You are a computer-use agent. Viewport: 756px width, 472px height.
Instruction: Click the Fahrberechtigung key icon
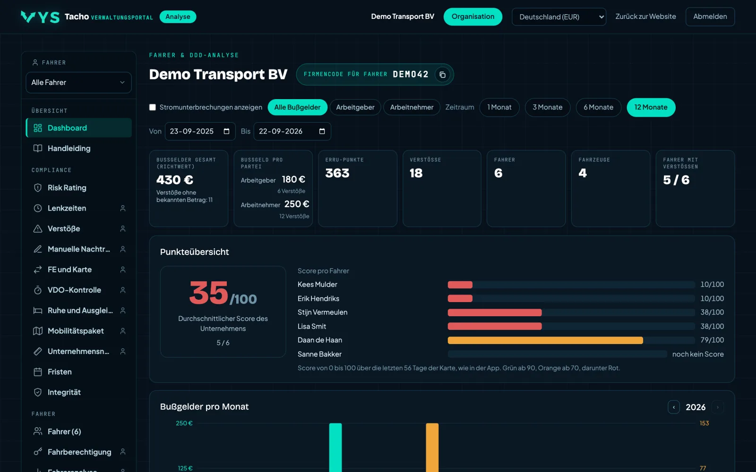point(38,452)
